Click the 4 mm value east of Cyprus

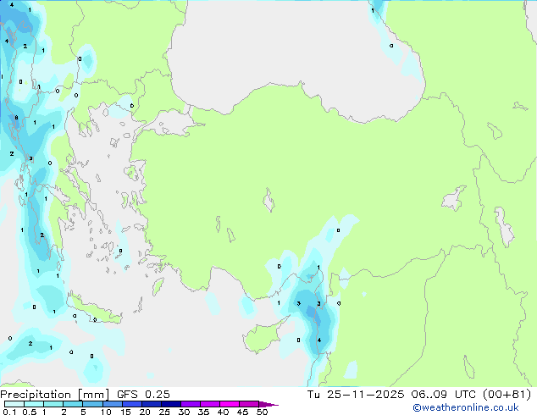(x=319, y=340)
